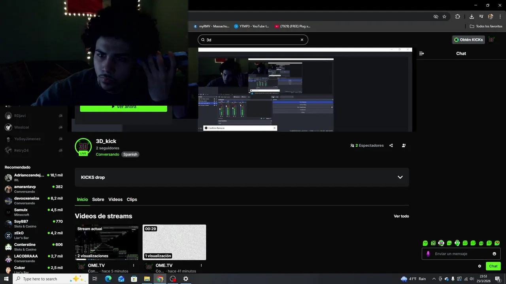The image size is (506, 284).
Task: Click the follow user icon beside share
Action: point(404,146)
